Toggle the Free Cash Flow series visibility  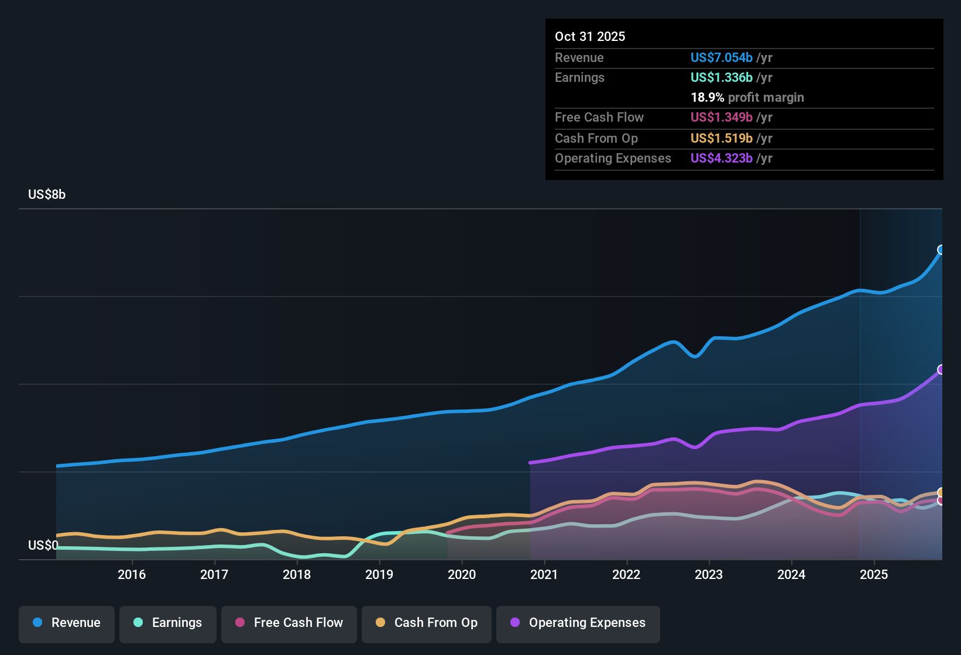[x=289, y=623]
